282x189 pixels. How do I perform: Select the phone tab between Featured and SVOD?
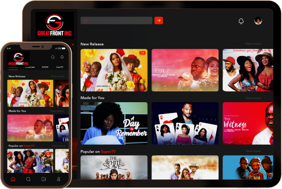30,67
